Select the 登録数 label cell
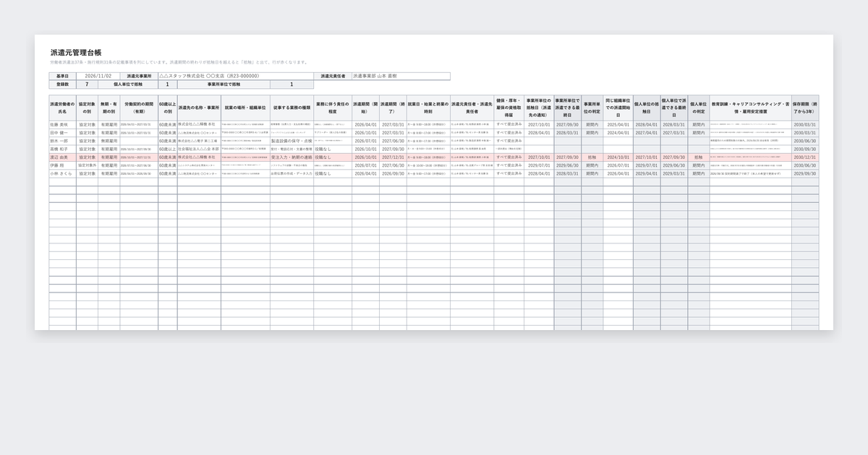 [x=62, y=84]
